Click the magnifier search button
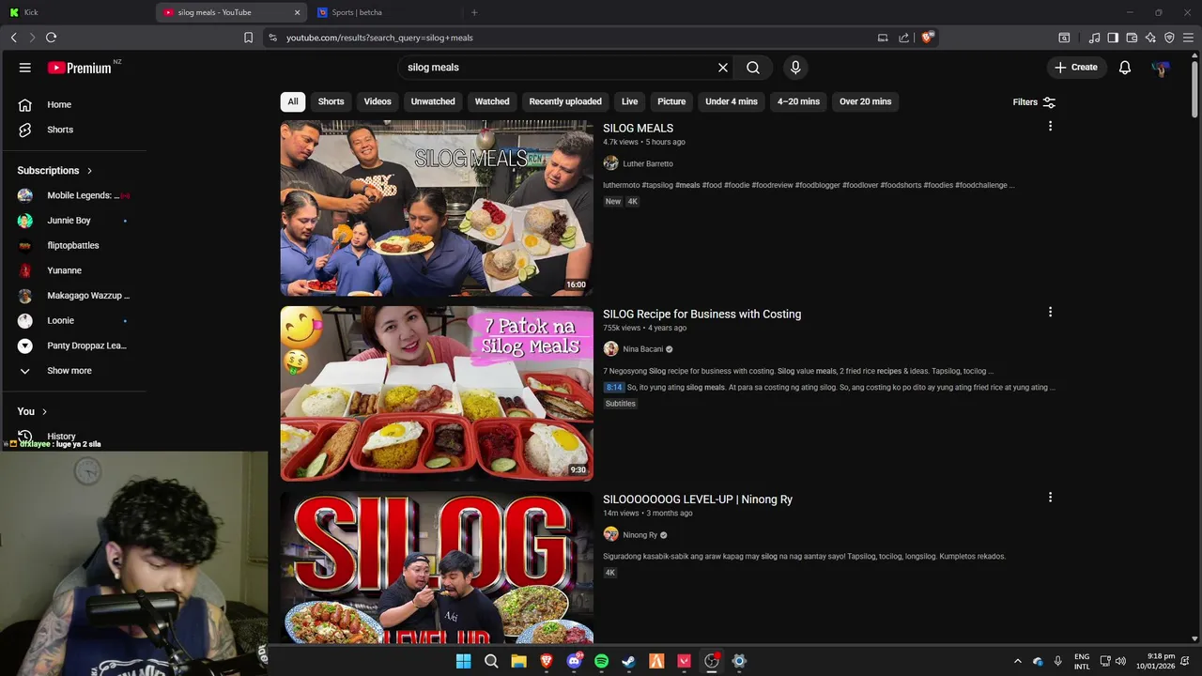Viewport: 1202px width, 676px height. pos(753,68)
